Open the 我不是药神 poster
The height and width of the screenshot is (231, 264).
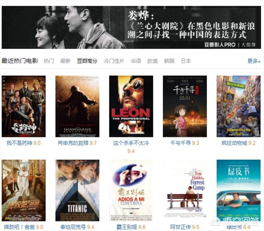[24, 106]
